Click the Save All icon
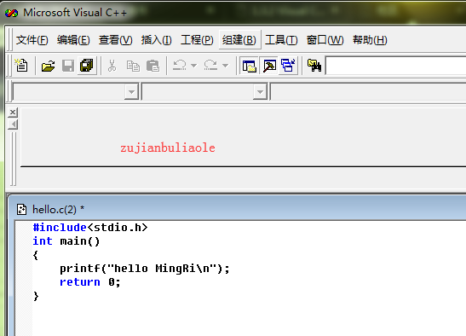466x336 pixels. [x=87, y=66]
